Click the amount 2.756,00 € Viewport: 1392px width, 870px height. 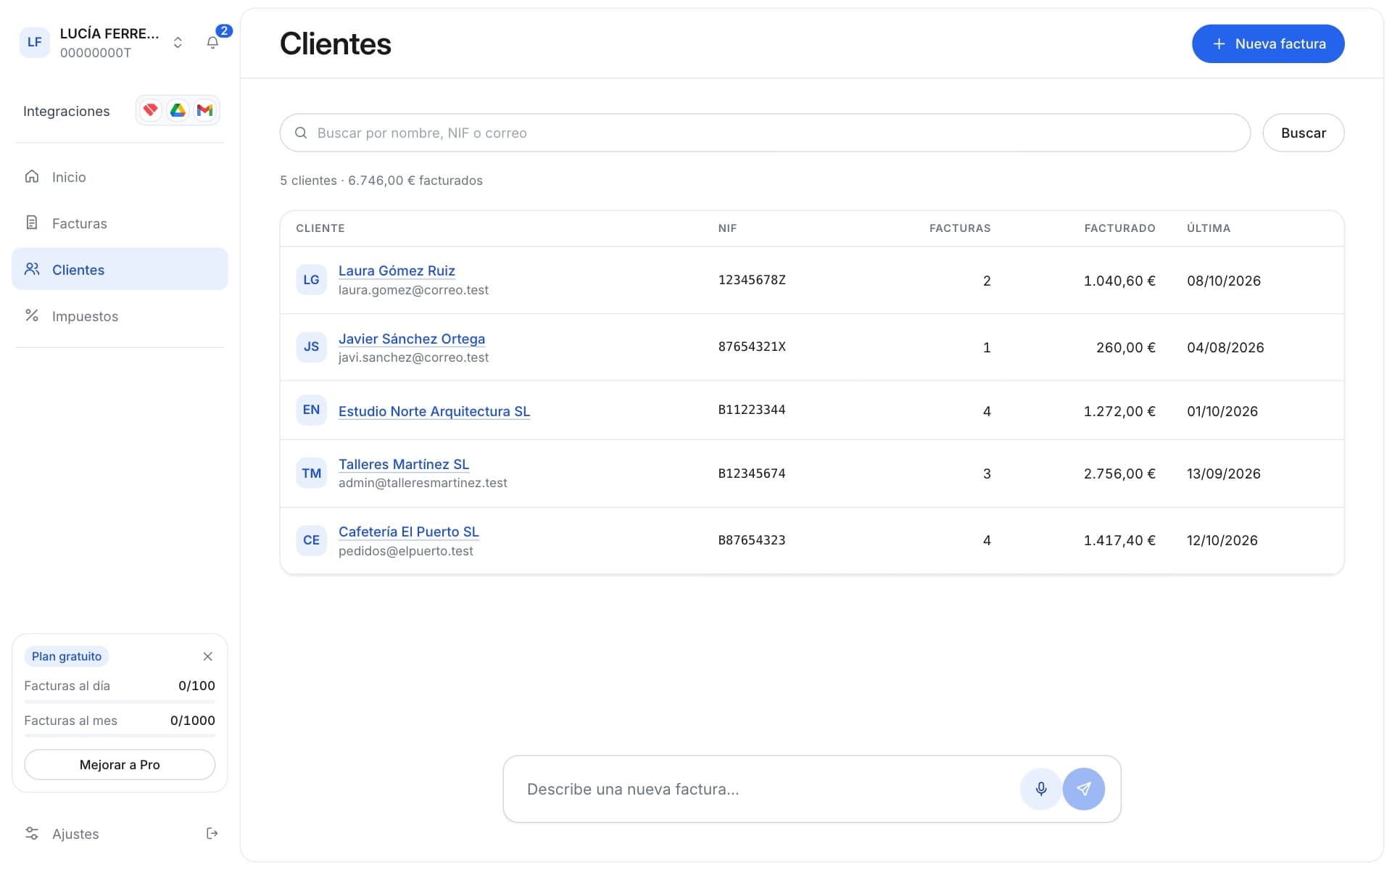click(x=1119, y=473)
